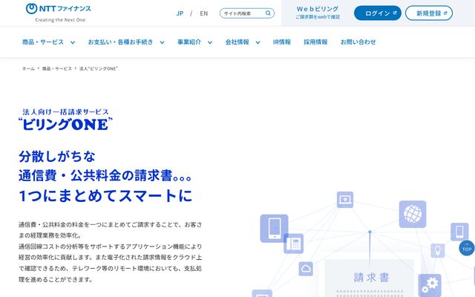
Task: Click the desk telephone icon in illustration
Action: click(x=294, y=244)
